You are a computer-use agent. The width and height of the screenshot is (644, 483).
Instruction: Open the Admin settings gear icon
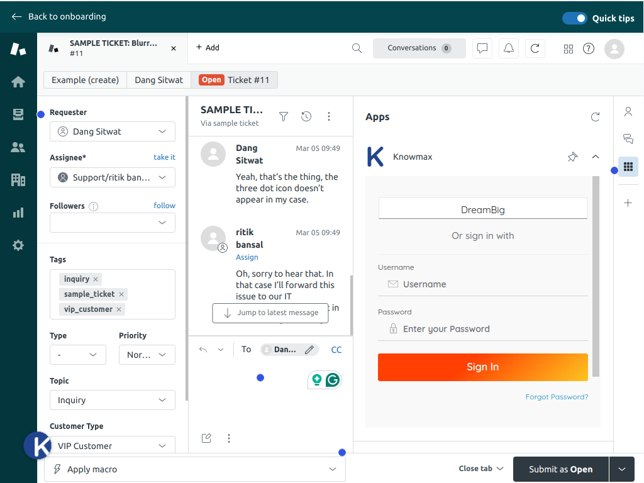[x=18, y=245]
